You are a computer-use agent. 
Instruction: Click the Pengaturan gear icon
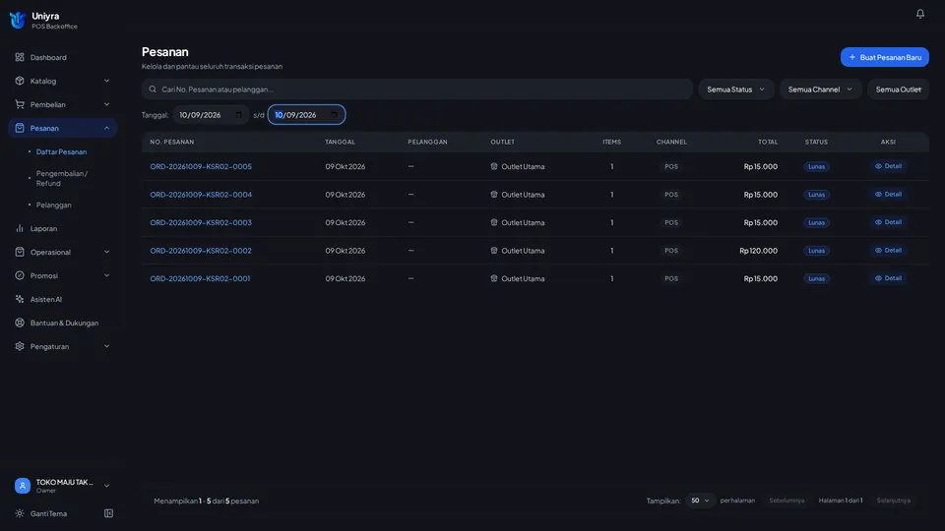pos(20,346)
